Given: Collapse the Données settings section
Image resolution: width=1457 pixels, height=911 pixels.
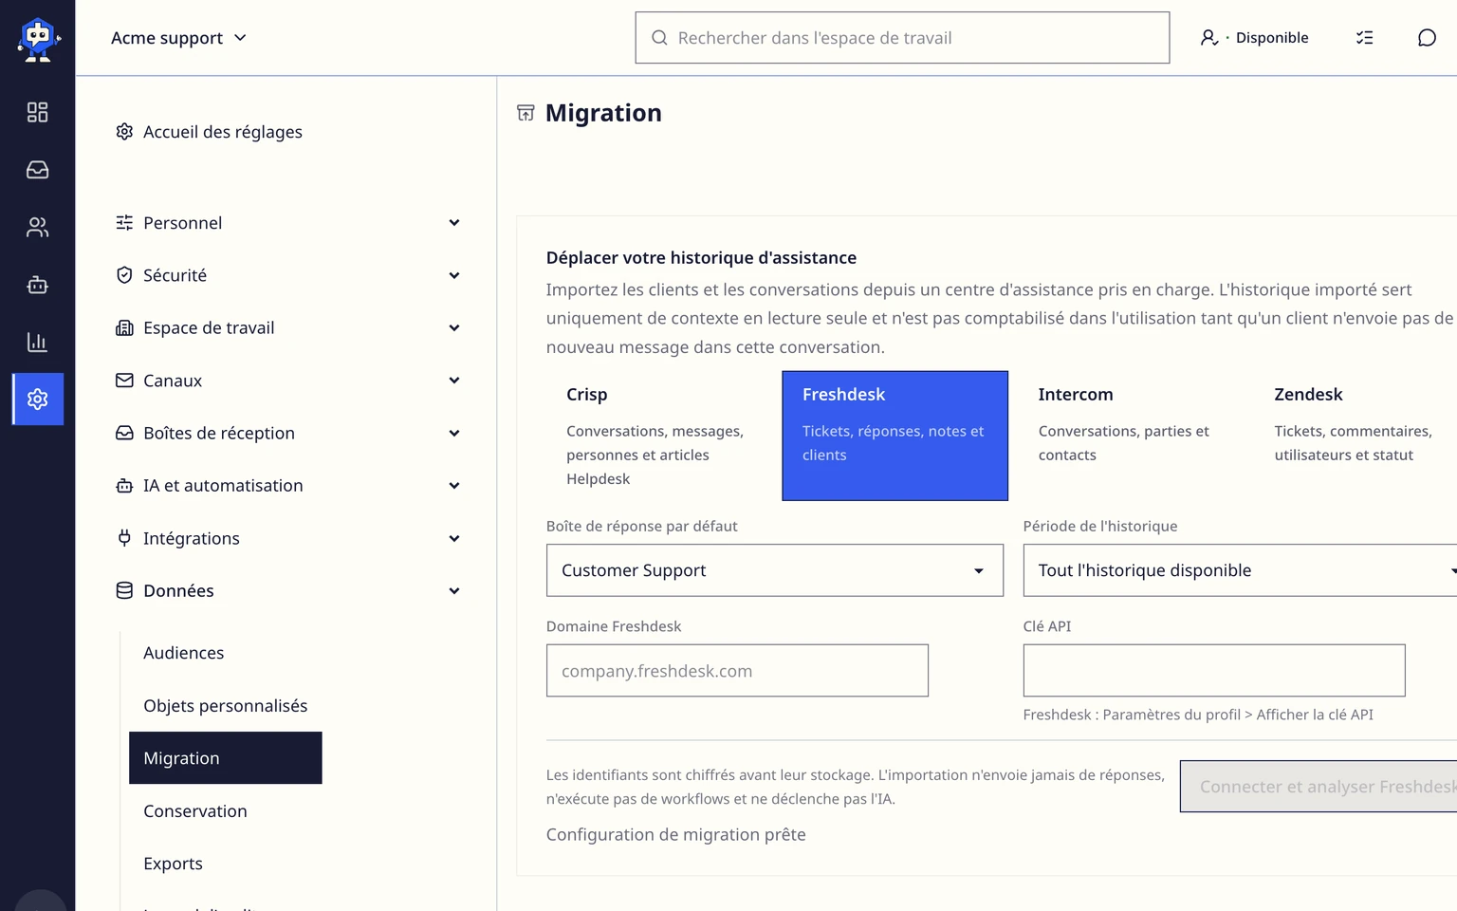Looking at the screenshot, I should coord(288,591).
